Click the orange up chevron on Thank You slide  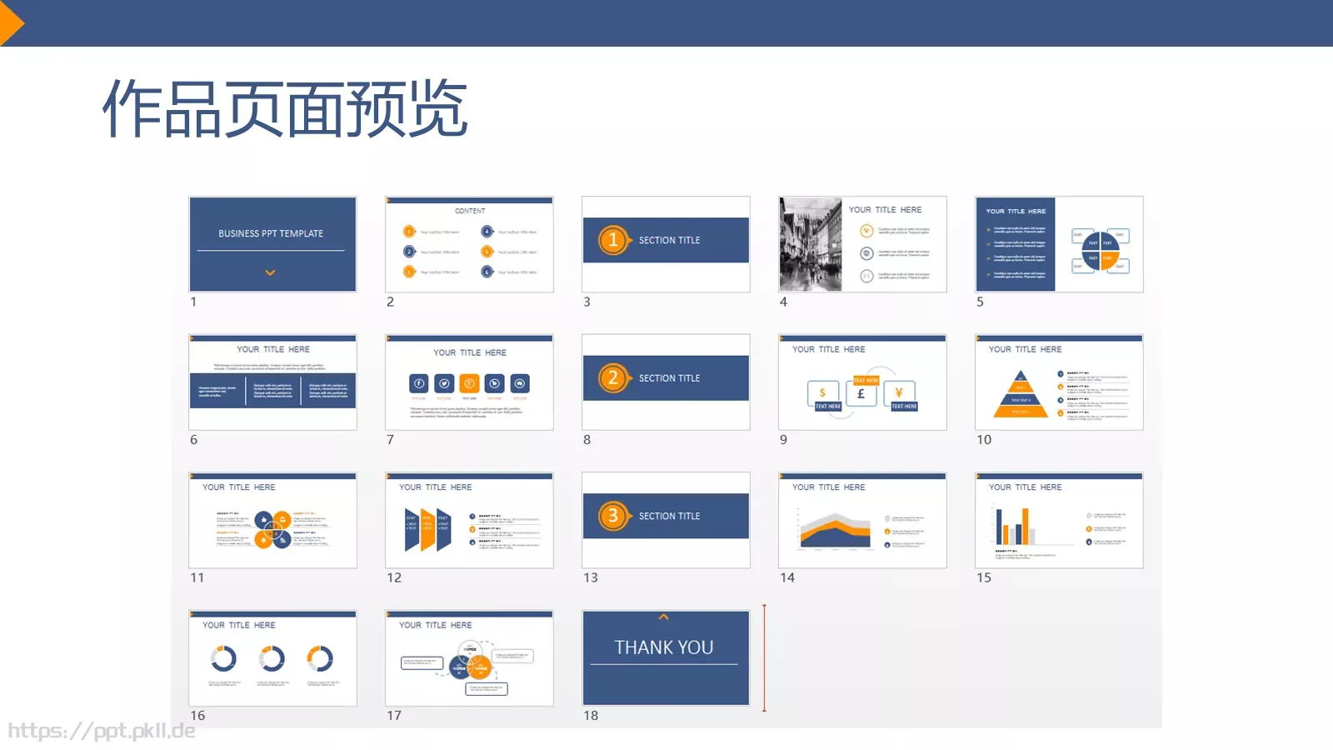pyautogui.click(x=664, y=617)
